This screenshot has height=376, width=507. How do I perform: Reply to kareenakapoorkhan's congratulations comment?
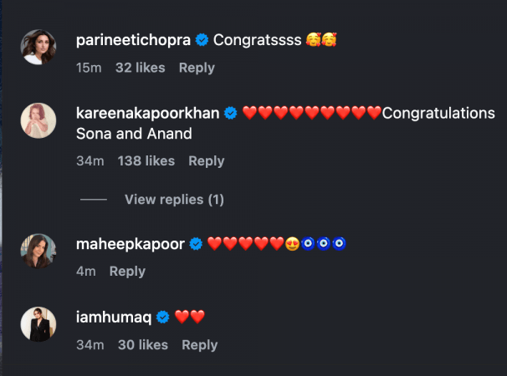tap(206, 161)
